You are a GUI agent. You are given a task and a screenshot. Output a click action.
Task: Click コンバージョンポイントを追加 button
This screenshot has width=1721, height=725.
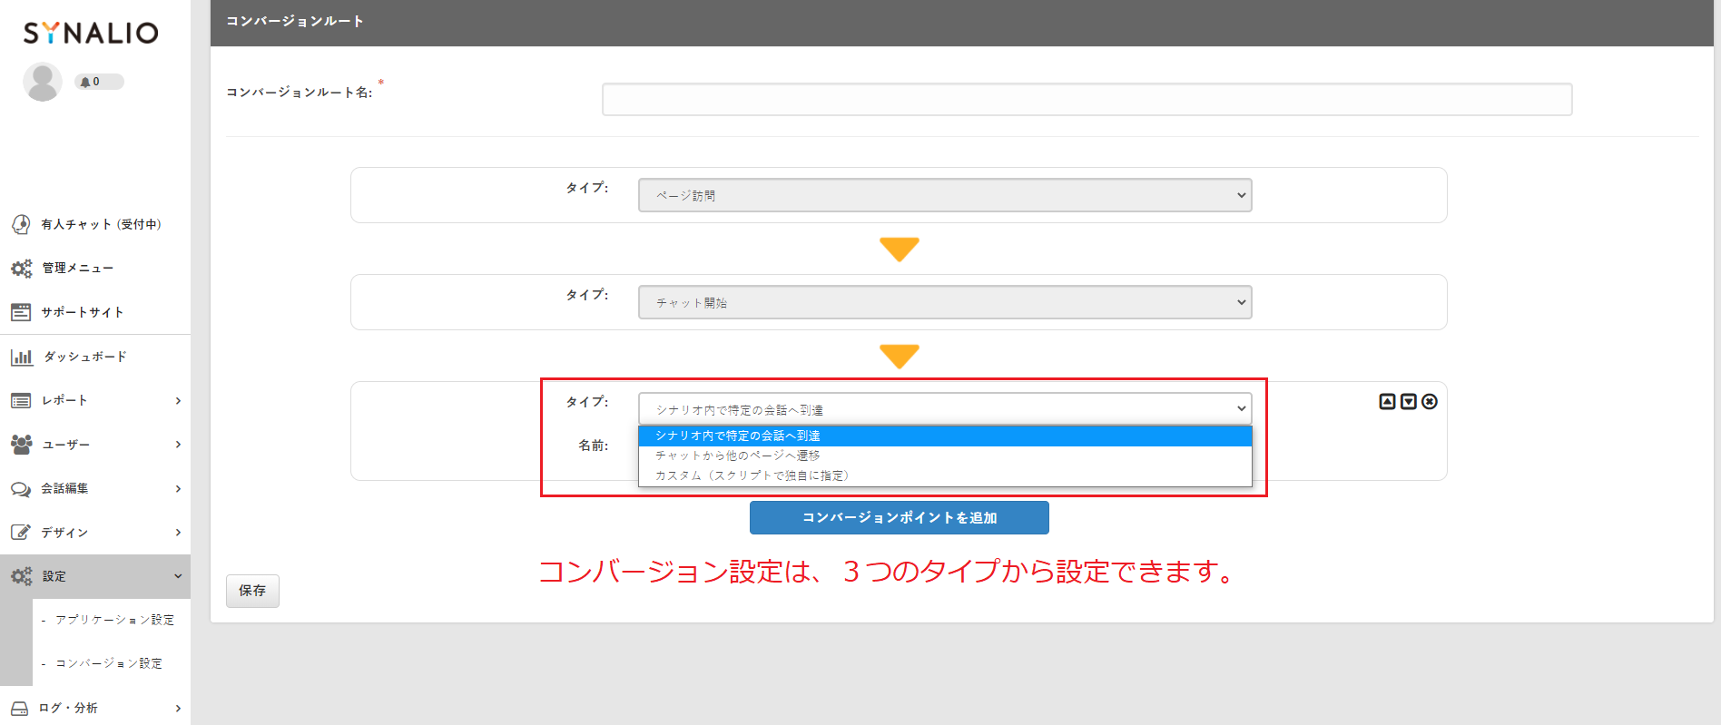click(x=900, y=518)
